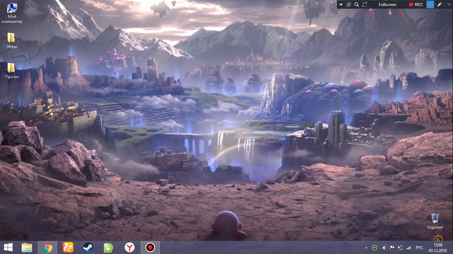The image size is (453, 254).
Task: Open the clock showing 13:04
Action: [x=438, y=247]
